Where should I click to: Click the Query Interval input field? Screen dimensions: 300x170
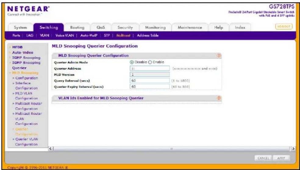150,81
